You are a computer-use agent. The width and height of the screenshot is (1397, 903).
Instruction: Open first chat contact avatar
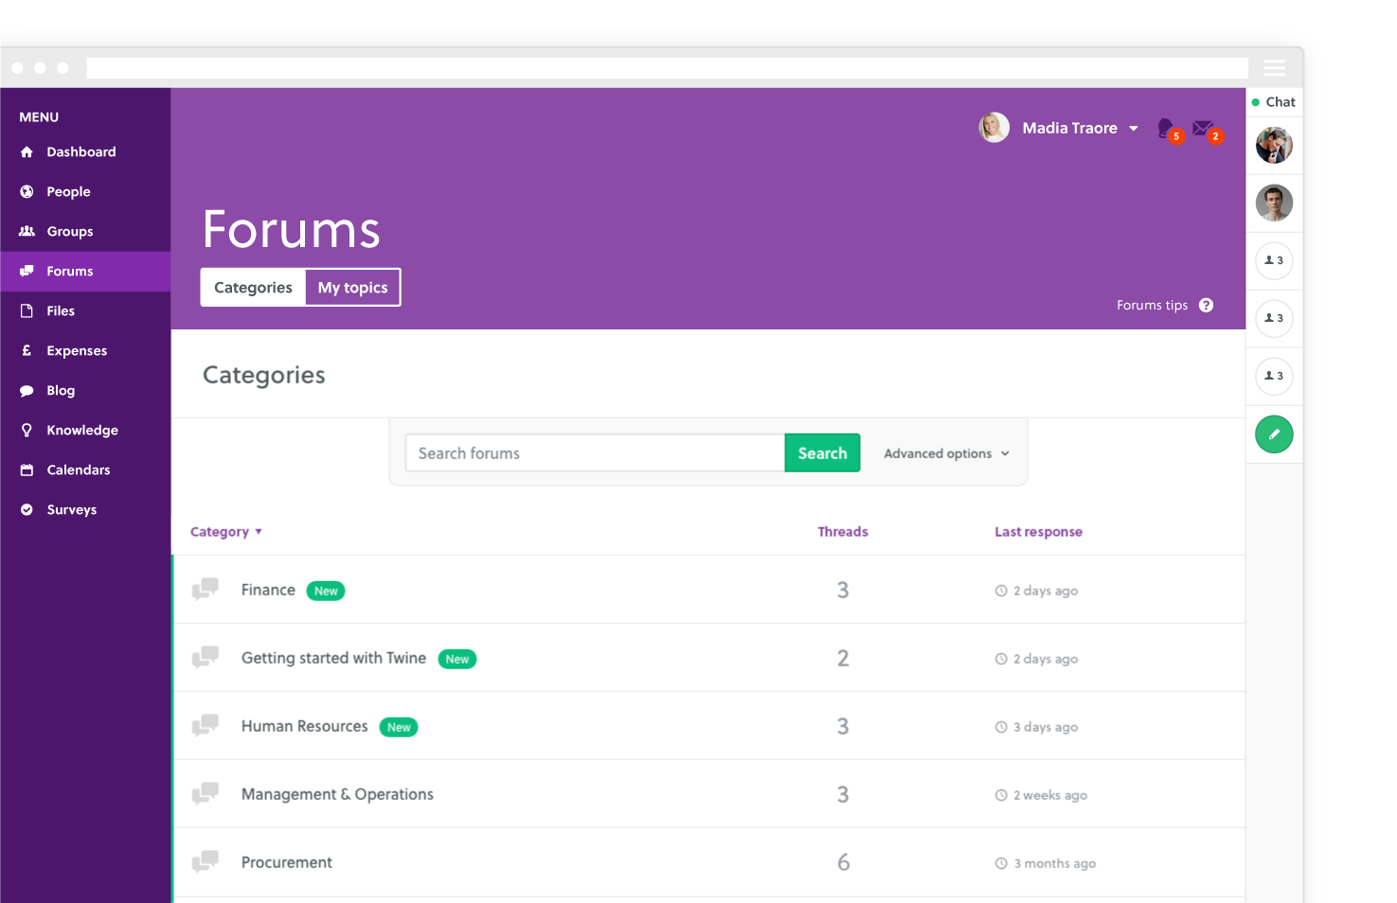point(1274,146)
